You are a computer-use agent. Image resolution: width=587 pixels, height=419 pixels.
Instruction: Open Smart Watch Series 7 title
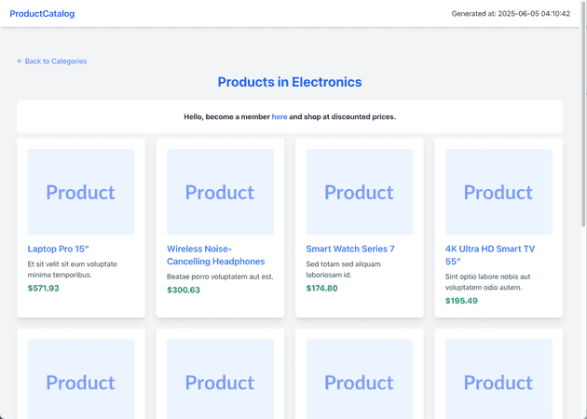[350, 249]
